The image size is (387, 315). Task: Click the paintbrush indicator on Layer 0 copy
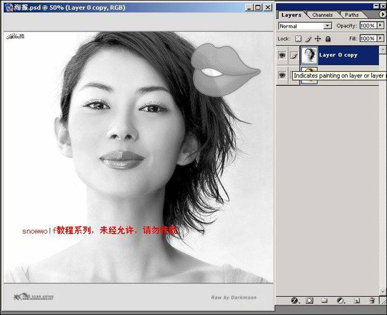pyautogui.click(x=294, y=55)
